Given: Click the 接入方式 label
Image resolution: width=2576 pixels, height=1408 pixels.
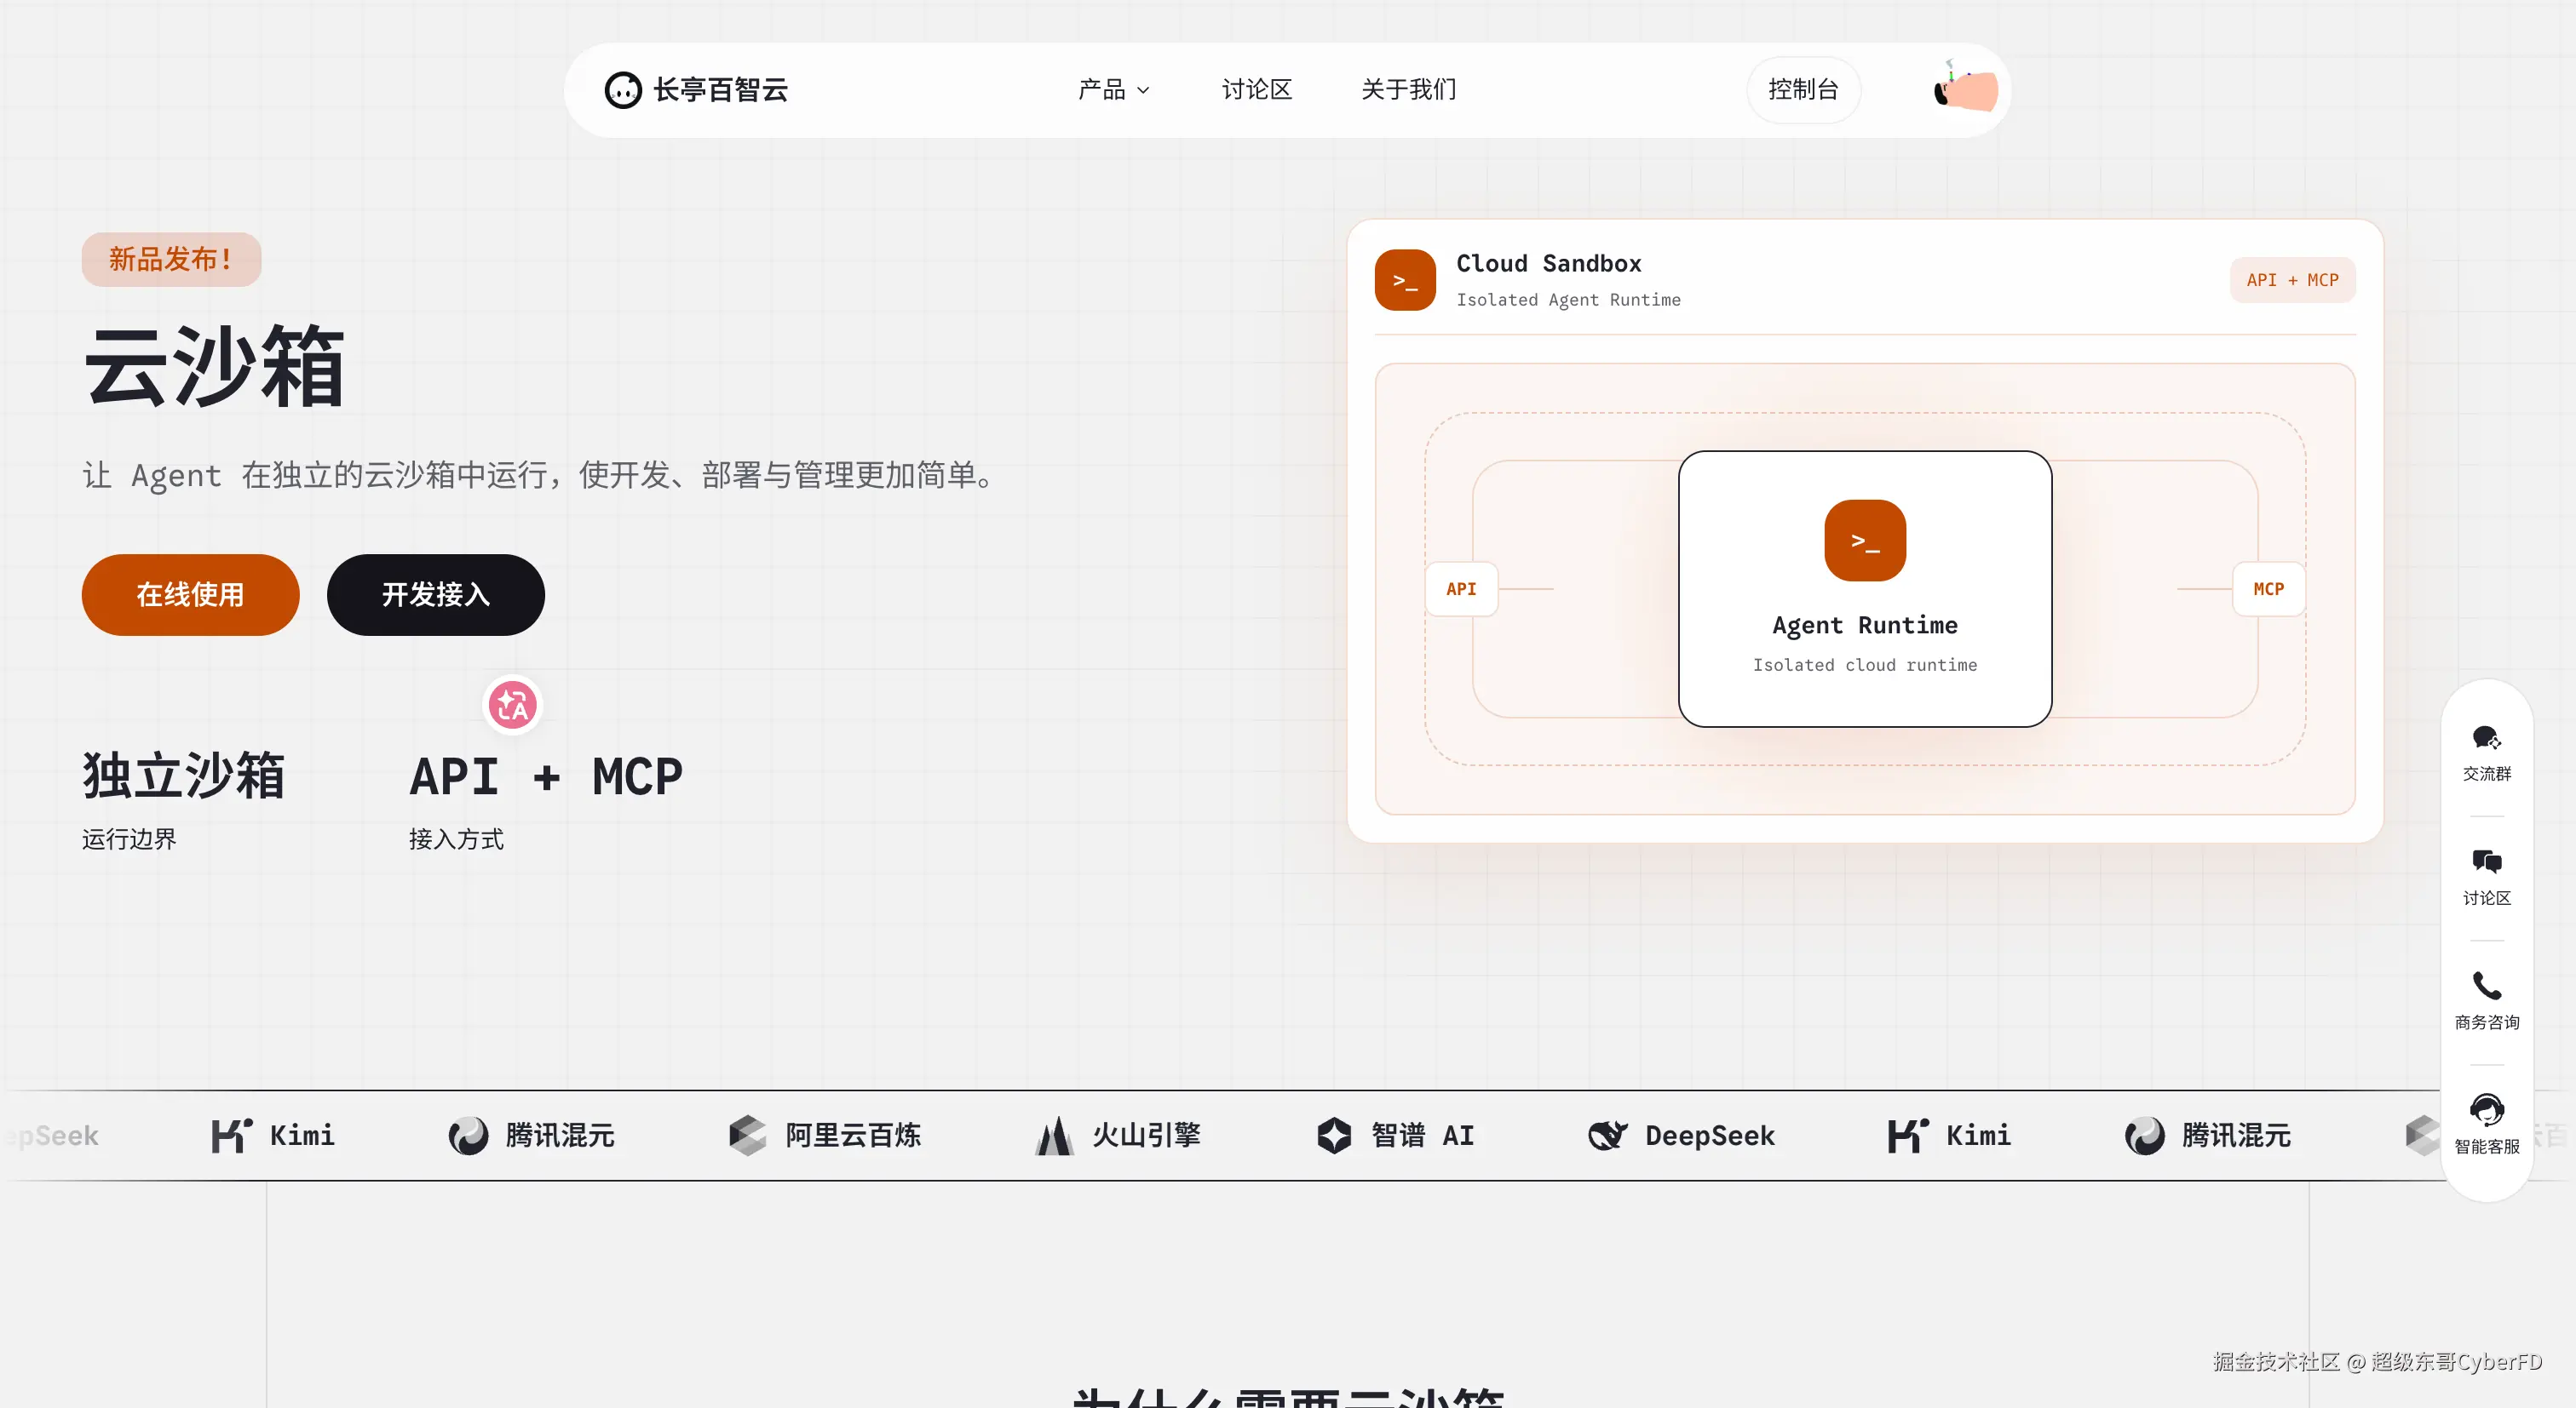Looking at the screenshot, I should coord(456,839).
